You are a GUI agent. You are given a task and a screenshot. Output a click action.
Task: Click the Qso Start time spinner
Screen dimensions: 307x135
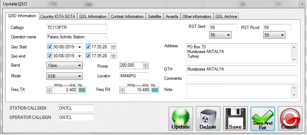114,47
